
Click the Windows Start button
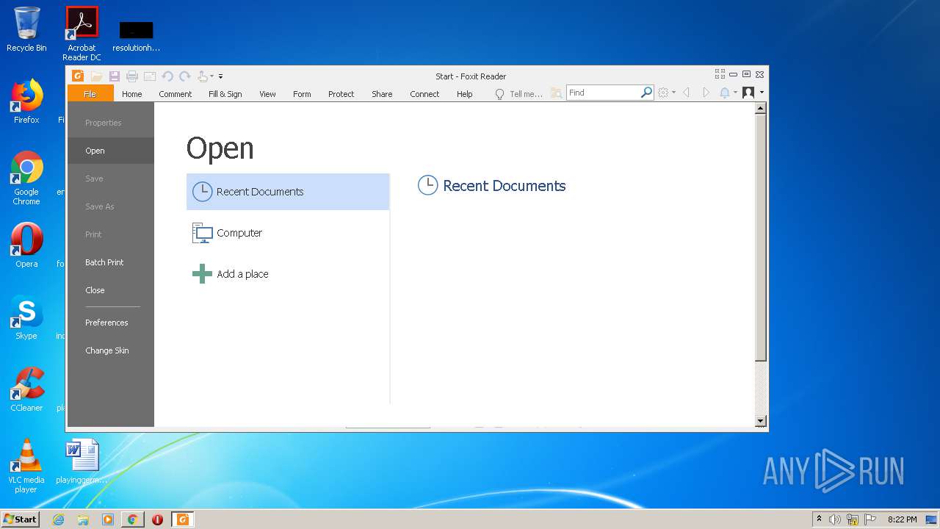pyautogui.click(x=21, y=519)
